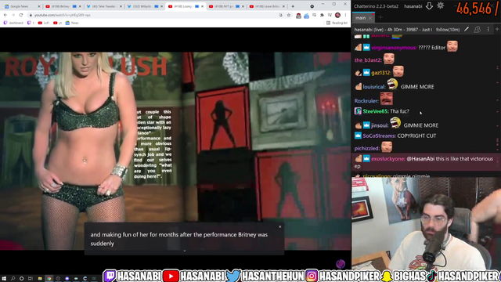The height and width of the screenshot is (282, 501).
Task: Close the main Chatterino tab
Action: point(370,18)
